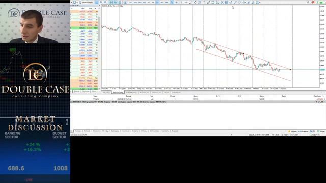Tile chart windows with grid icon
This screenshot has height=183, width=326.
[120, 2]
